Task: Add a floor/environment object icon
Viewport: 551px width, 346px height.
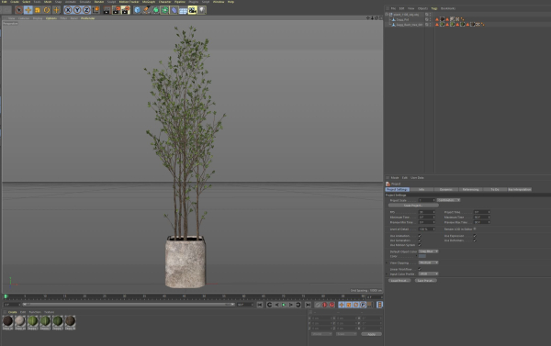Action: click(x=183, y=10)
